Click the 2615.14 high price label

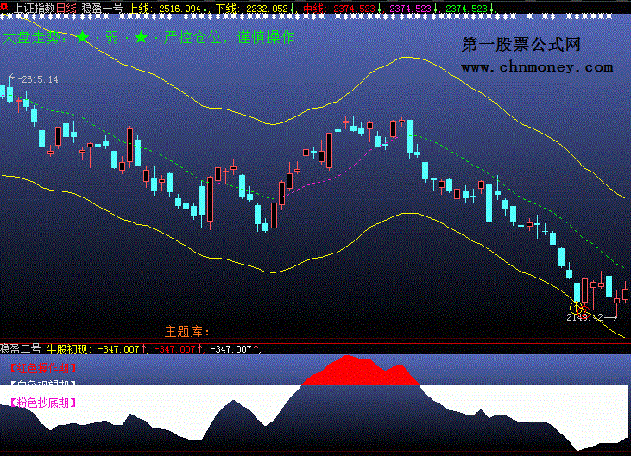[x=40, y=79]
